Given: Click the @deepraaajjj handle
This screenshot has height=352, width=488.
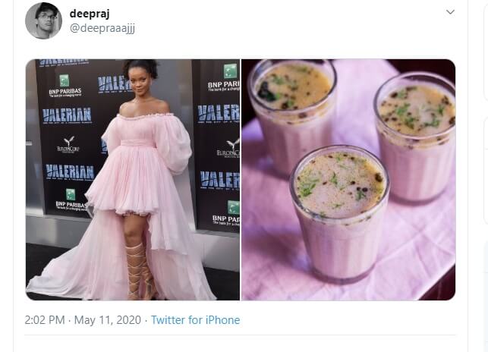Looking at the screenshot, I should [x=102, y=28].
